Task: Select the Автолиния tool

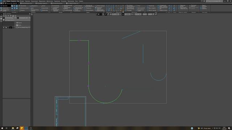Action: tap(22, 6)
